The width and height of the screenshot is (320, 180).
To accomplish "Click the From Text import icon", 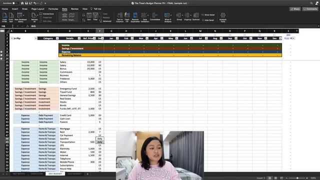I will click(11, 15).
